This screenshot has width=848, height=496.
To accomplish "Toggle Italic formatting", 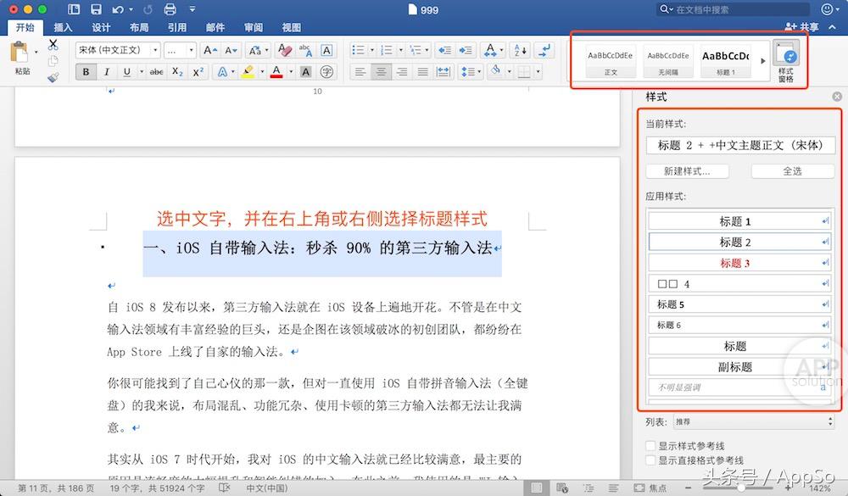I will tap(107, 71).
